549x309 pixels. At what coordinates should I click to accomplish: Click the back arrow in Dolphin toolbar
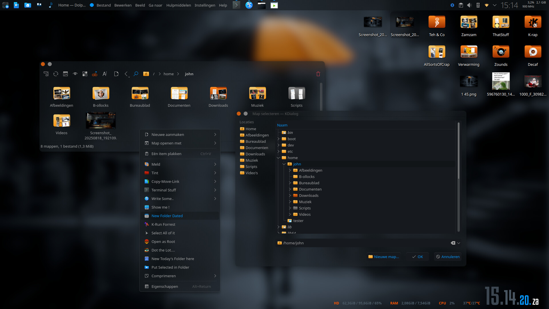[126, 74]
